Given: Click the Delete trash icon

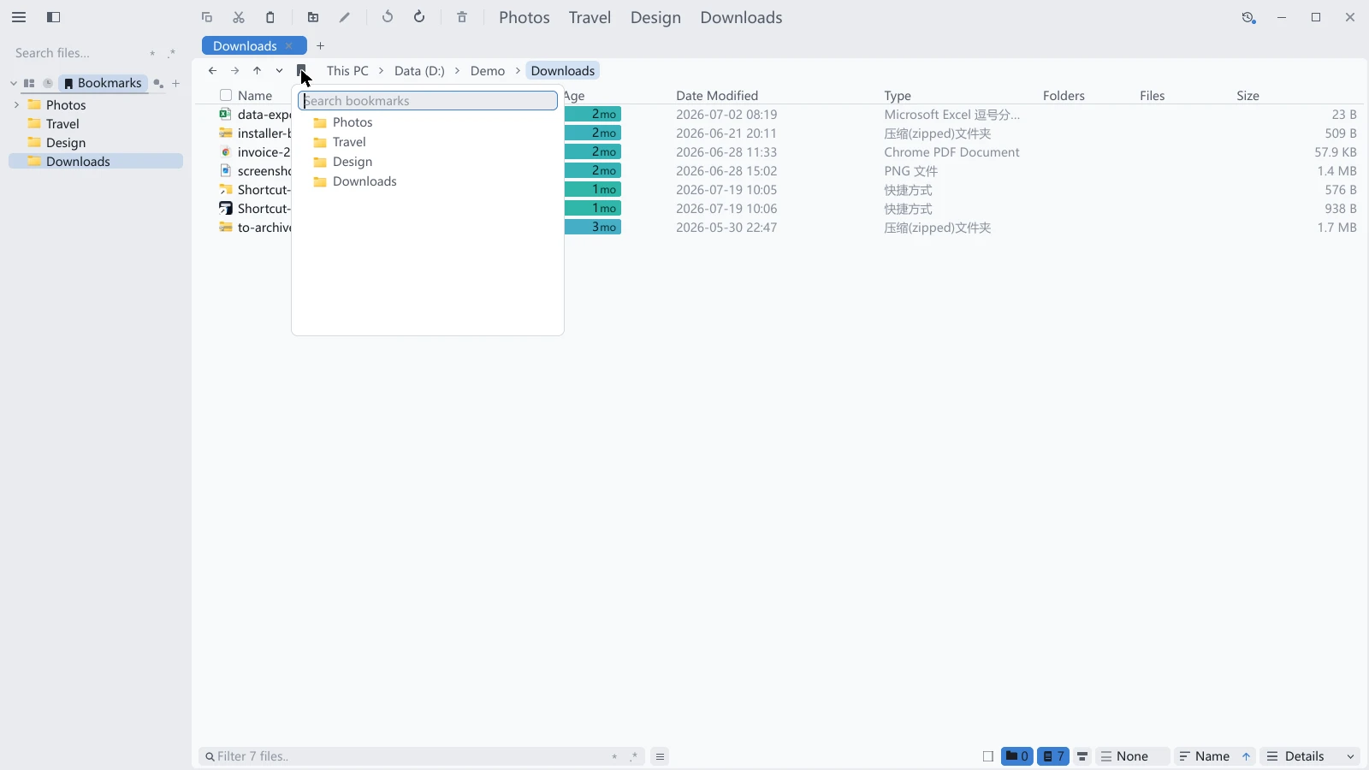Looking at the screenshot, I should 462,17.
